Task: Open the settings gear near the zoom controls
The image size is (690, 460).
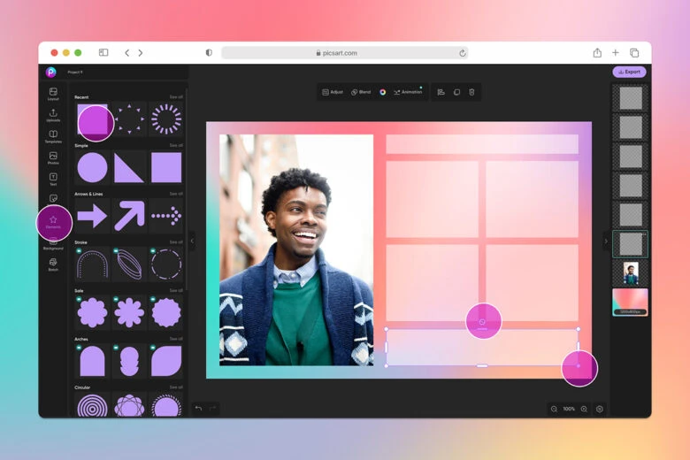Action: [600, 409]
